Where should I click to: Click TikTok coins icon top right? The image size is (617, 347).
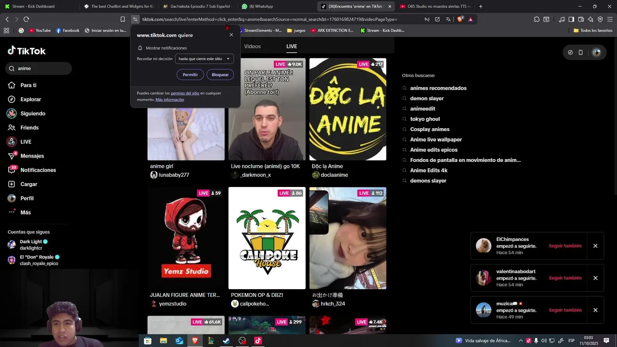click(570, 53)
